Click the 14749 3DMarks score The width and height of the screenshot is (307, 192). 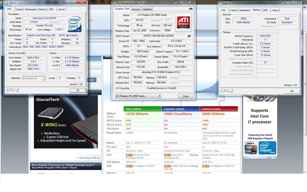pyautogui.click(x=137, y=114)
